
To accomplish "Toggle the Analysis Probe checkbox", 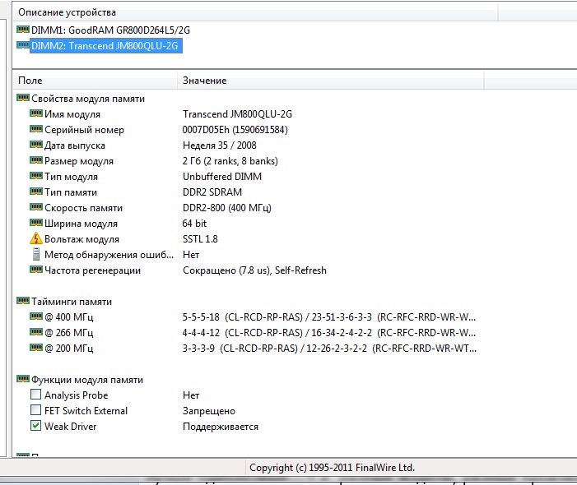I will coord(35,395).
